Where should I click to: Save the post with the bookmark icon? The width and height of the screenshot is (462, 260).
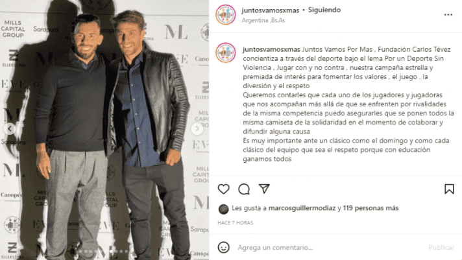click(x=449, y=189)
